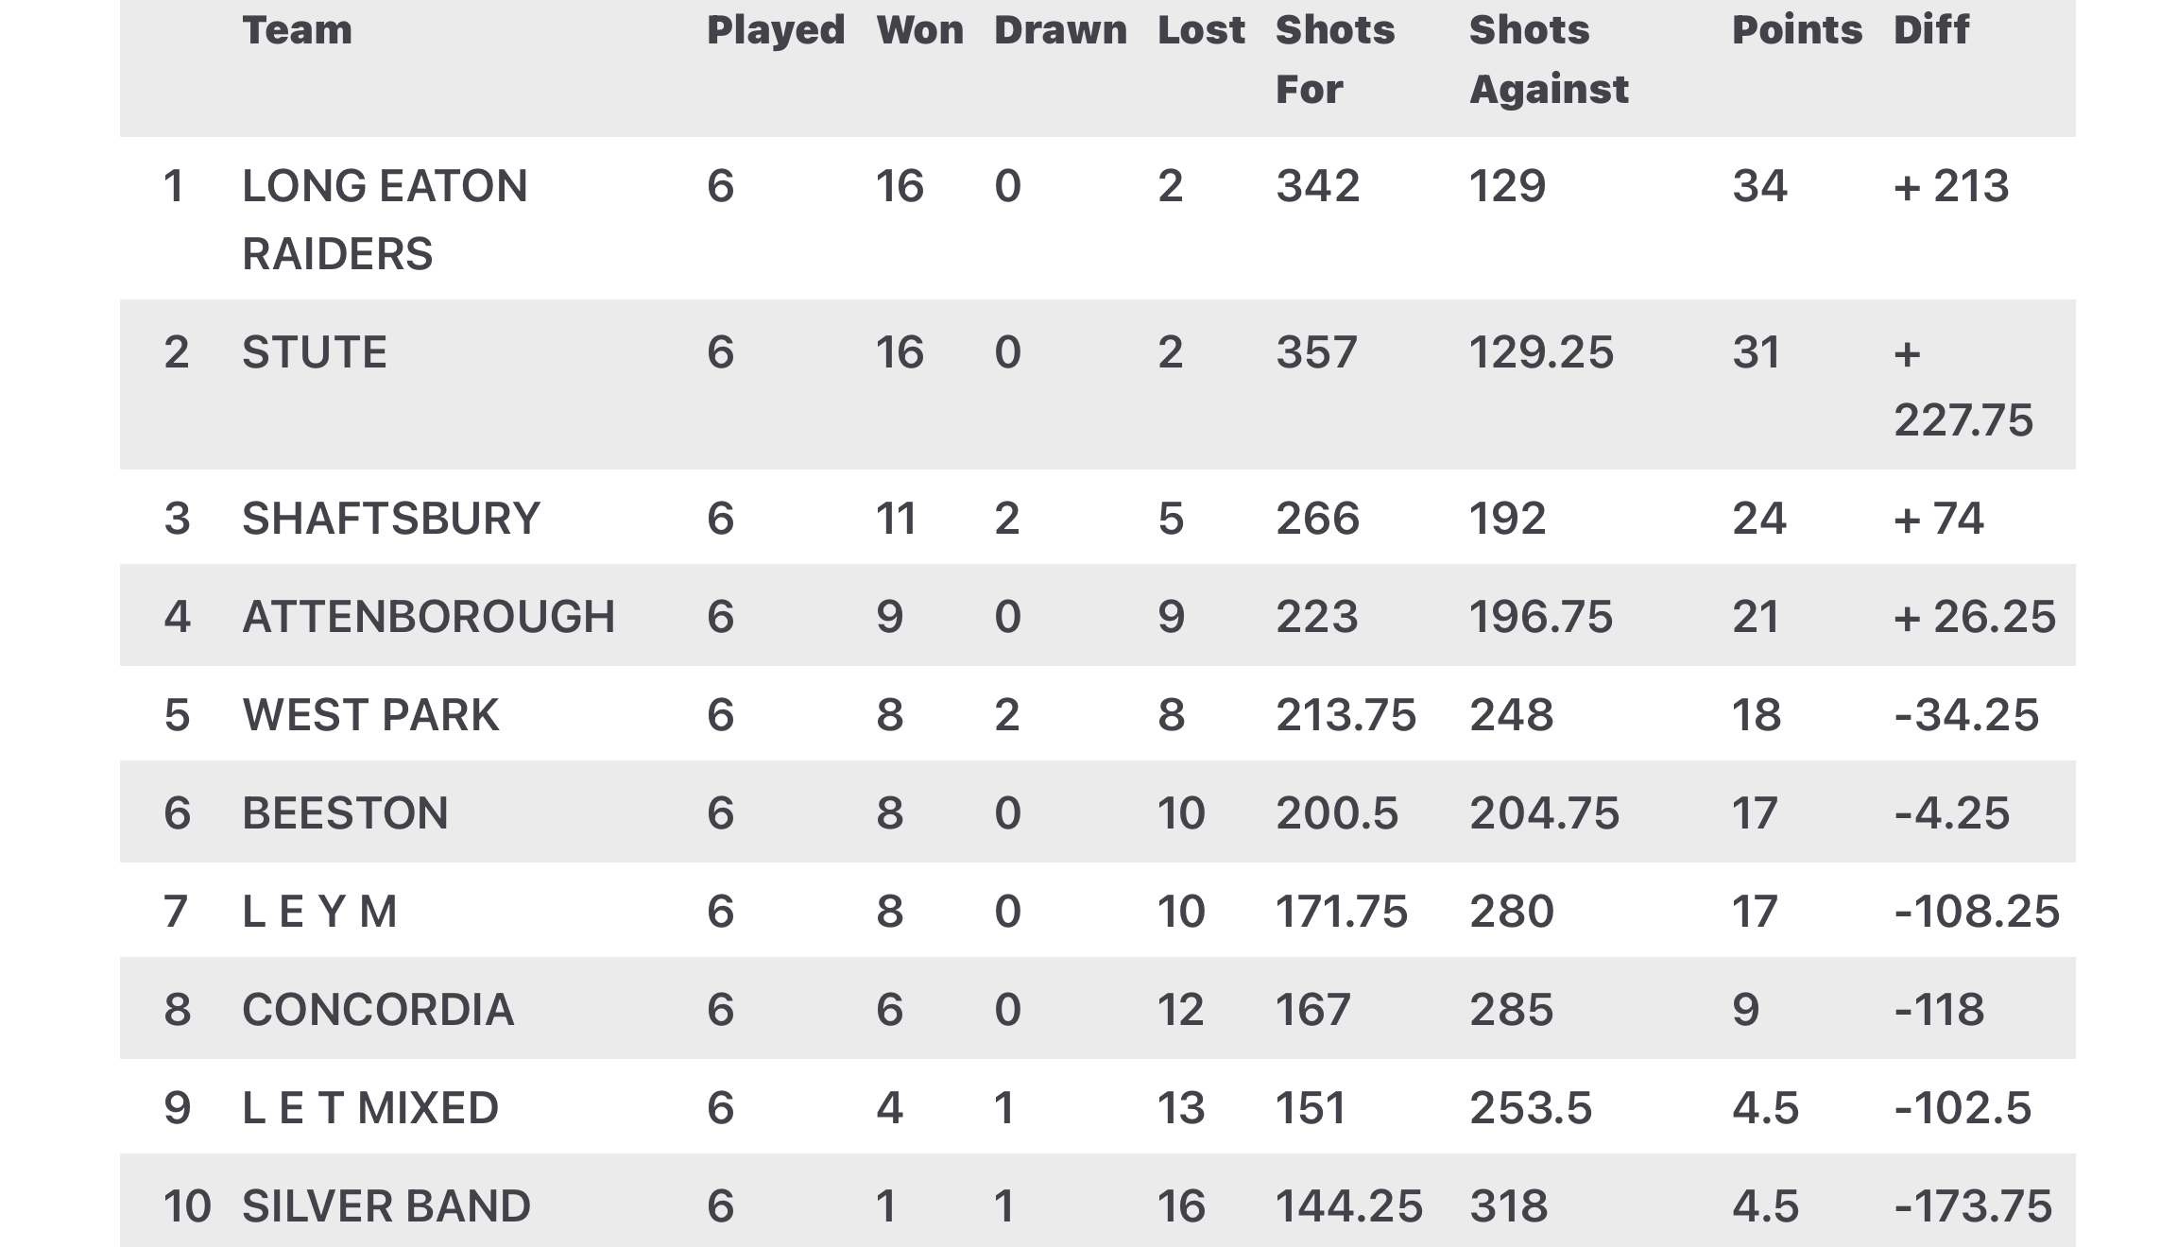
Task: Click the Played column header
Action: coord(775,30)
